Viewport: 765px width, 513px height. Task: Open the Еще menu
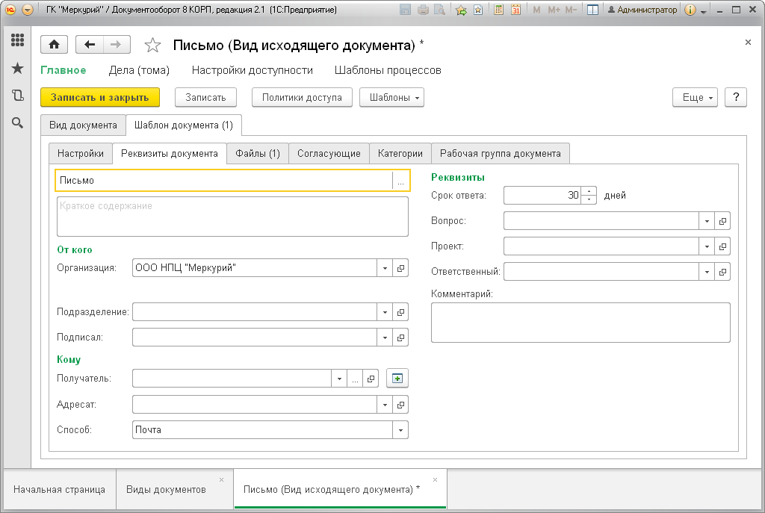click(x=695, y=98)
